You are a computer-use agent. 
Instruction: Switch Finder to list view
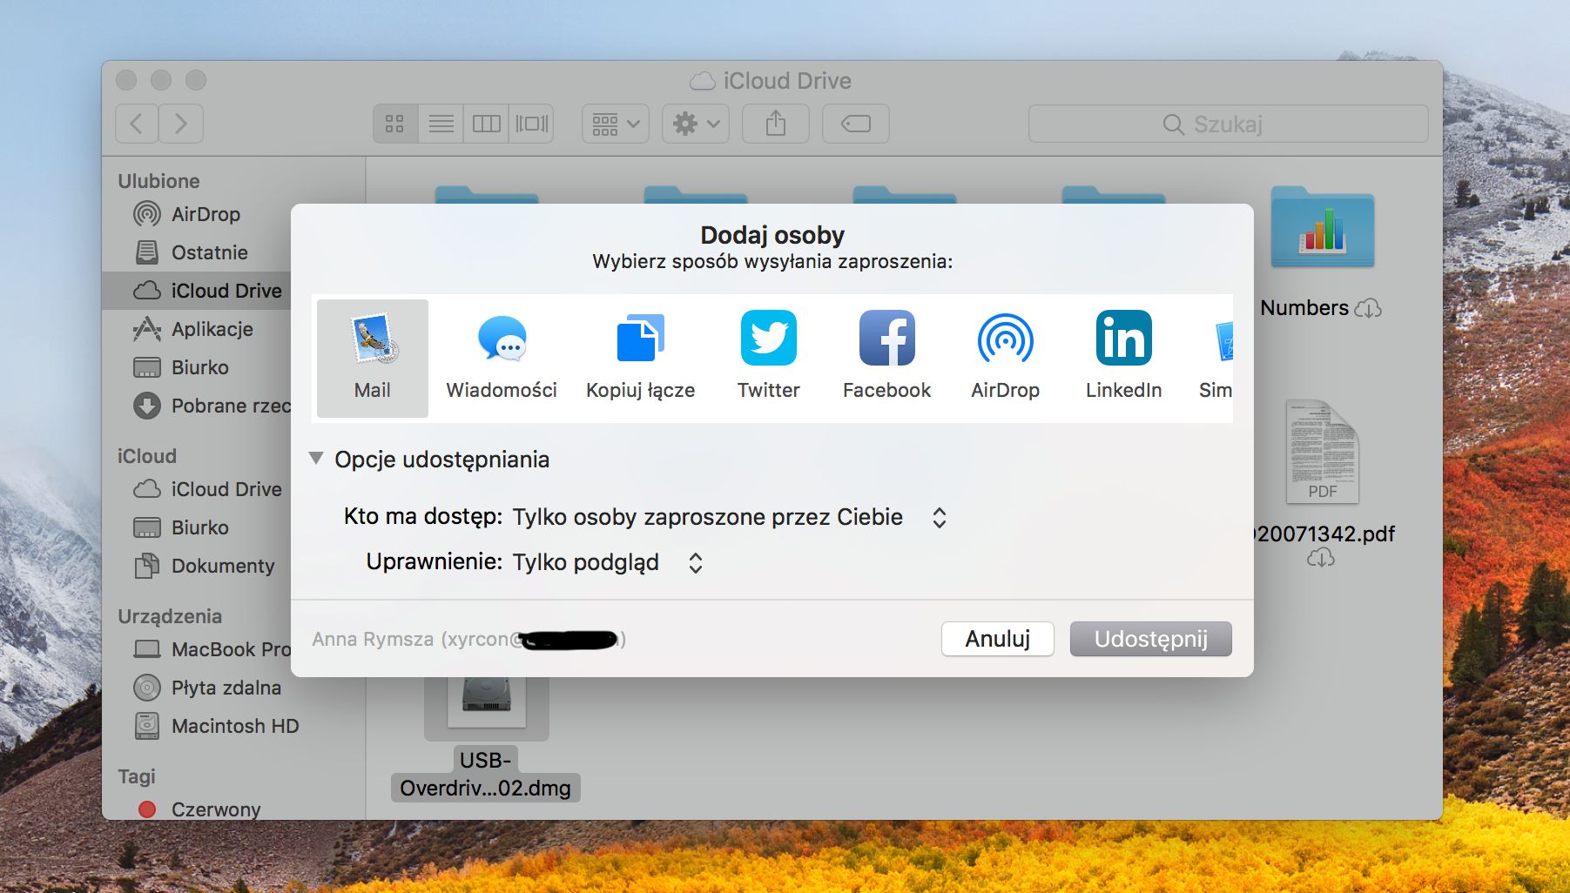[x=441, y=124]
